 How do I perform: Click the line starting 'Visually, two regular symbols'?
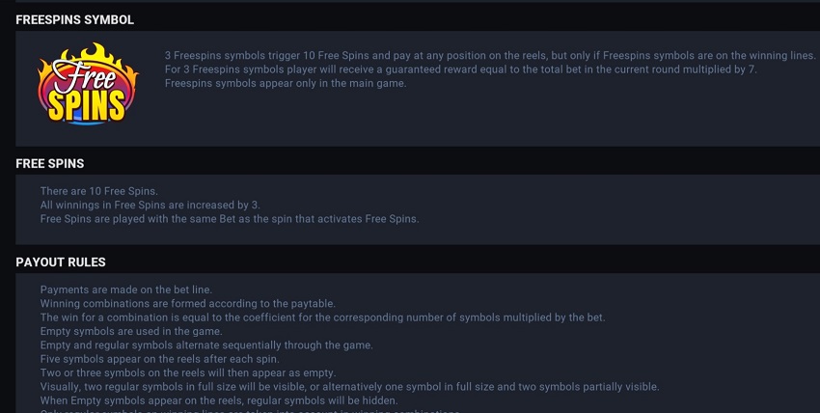click(350, 387)
